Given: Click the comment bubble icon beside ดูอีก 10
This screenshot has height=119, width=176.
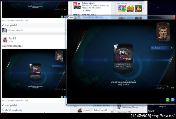Looking at the screenshot, I should (x=3, y=110).
